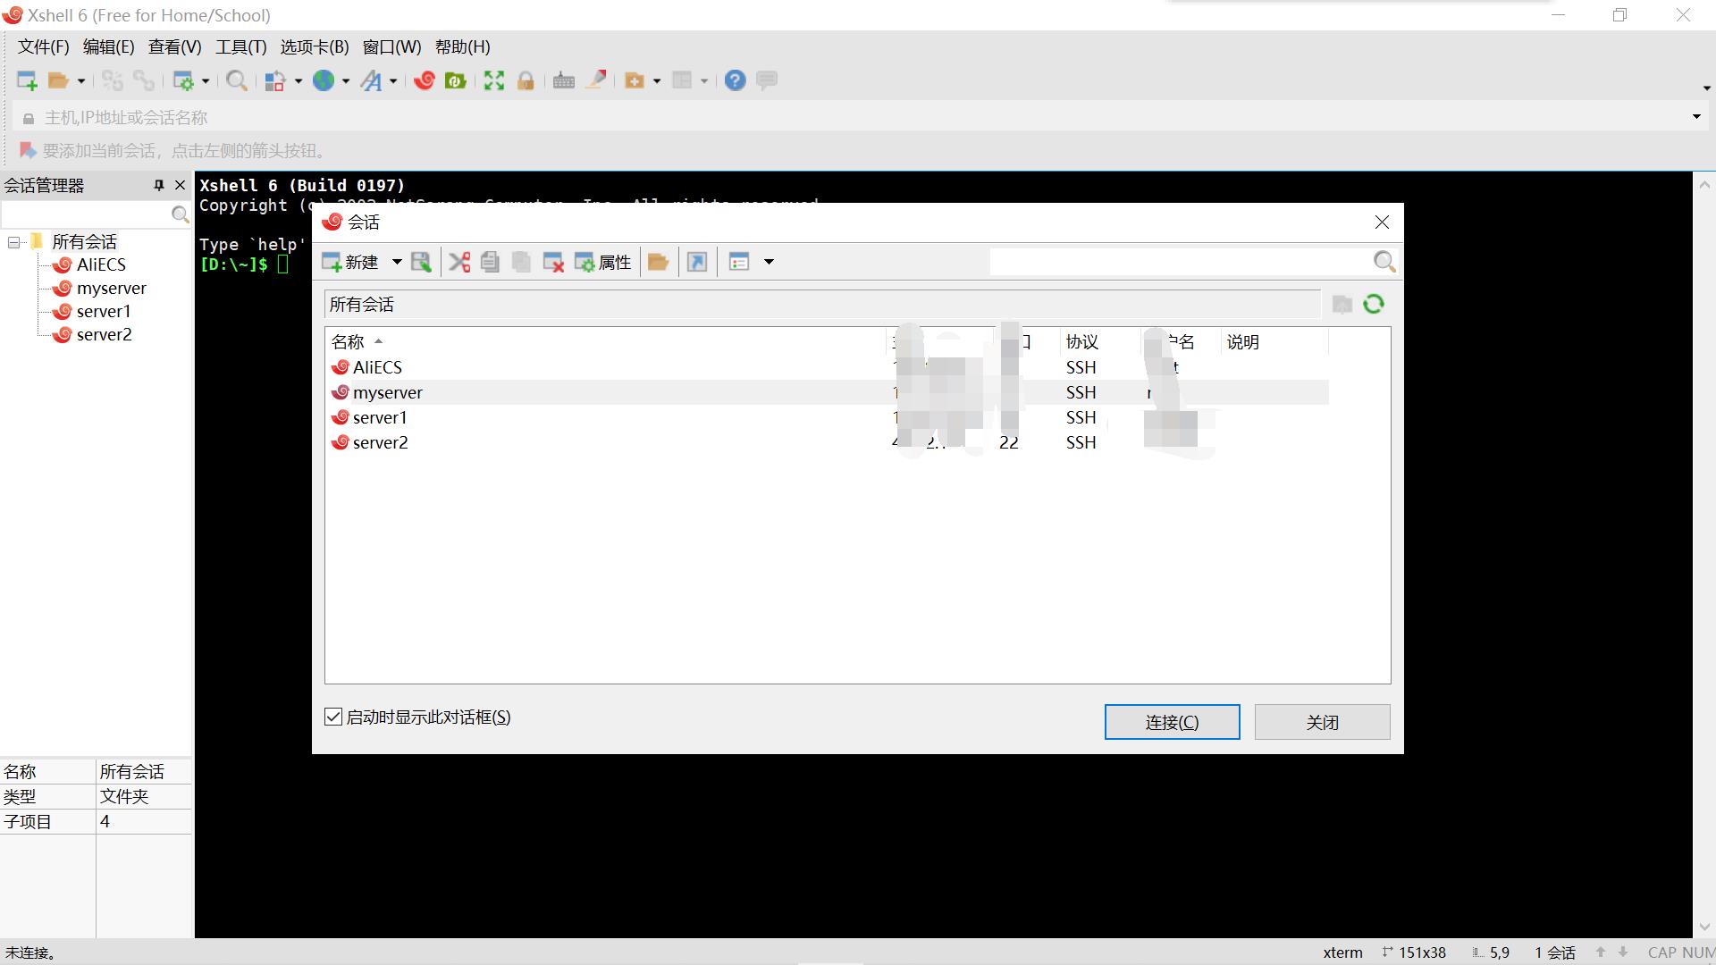Launch Xftp with the green folder icon
1716x965 pixels.
coord(456,80)
